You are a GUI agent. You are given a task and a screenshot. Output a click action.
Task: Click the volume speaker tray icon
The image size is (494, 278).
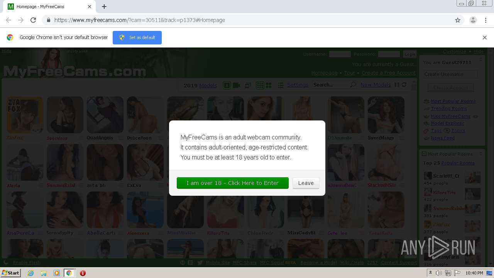439,273
